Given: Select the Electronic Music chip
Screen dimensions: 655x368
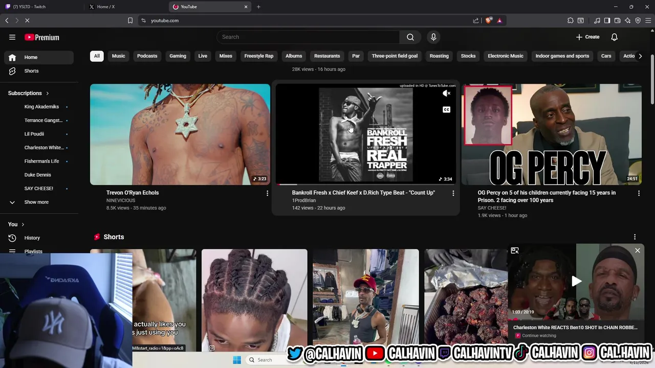Looking at the screenshot, I should [x=506, y=56].
